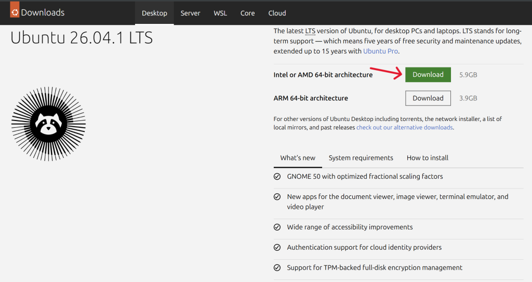Download the Intel or AMD 64-bit image
The width and height of the screenshot is (532, 282).
428,75
